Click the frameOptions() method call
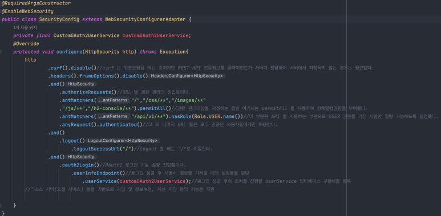Viewport: 441px width, 216px height. pos(100,76)
